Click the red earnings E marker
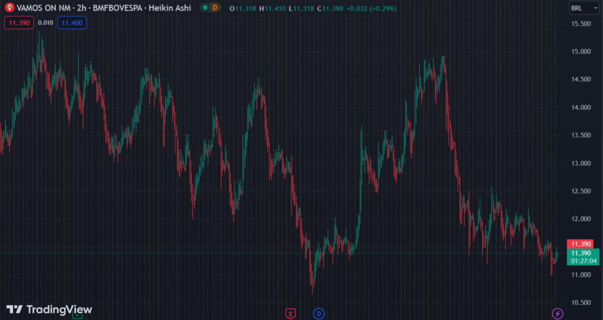 point(290,314)
